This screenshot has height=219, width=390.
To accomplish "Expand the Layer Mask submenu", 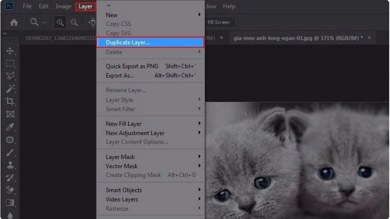I will tap(151, 157).
